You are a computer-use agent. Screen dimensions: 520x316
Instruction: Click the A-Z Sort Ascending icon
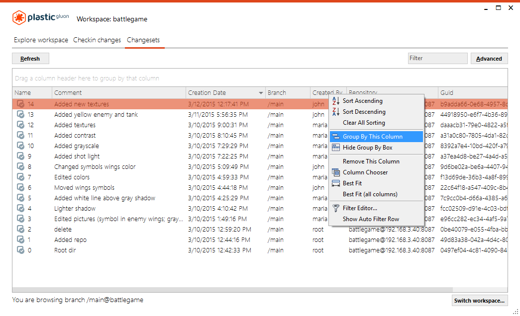click(x=335, y=101)
